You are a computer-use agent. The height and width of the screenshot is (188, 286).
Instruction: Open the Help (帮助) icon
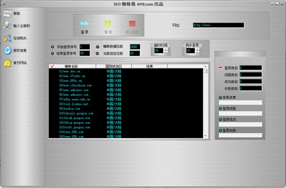click(8, 13)
